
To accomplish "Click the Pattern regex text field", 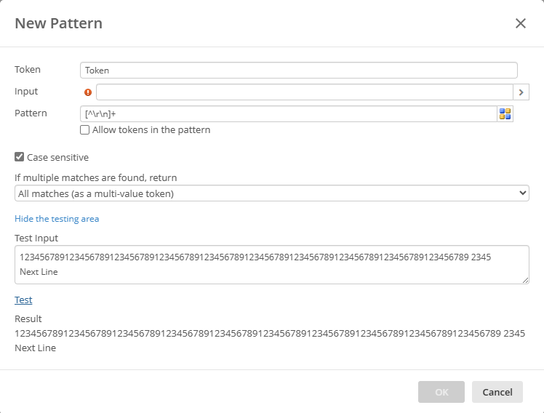I will coord(288,114).
